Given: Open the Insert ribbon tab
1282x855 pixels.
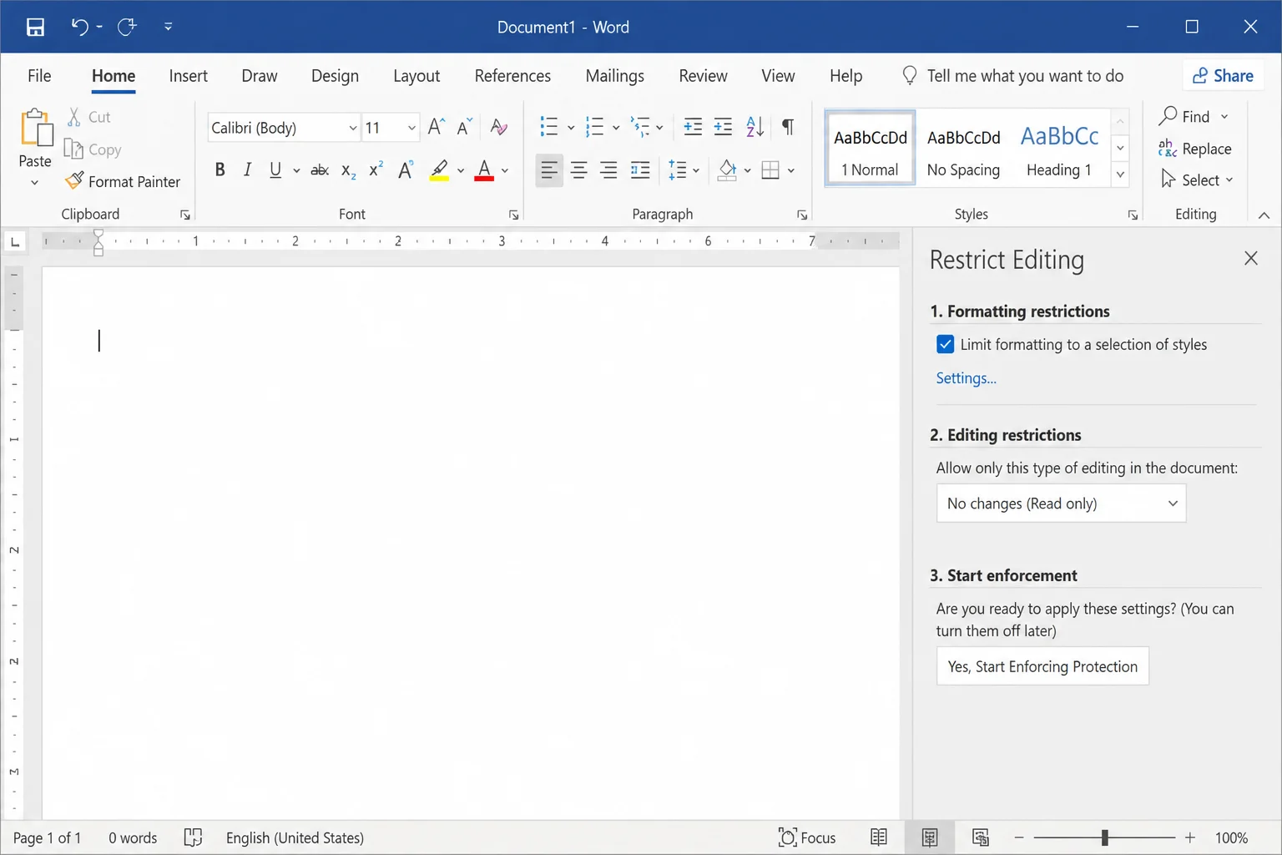Looking at the screenshot, I should click(x=188, y=76).
